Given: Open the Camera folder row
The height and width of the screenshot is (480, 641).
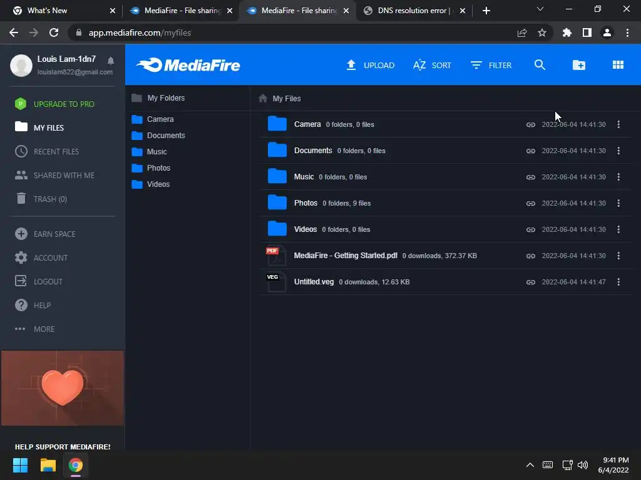Looking at the screenshot, I should pos(446,124).
